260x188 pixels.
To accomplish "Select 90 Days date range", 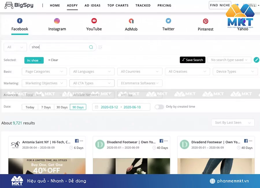I will 78,107.
